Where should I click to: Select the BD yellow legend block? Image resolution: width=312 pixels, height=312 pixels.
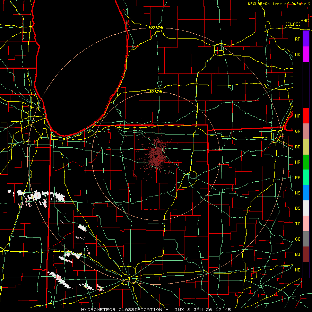[x=306, y=147]
